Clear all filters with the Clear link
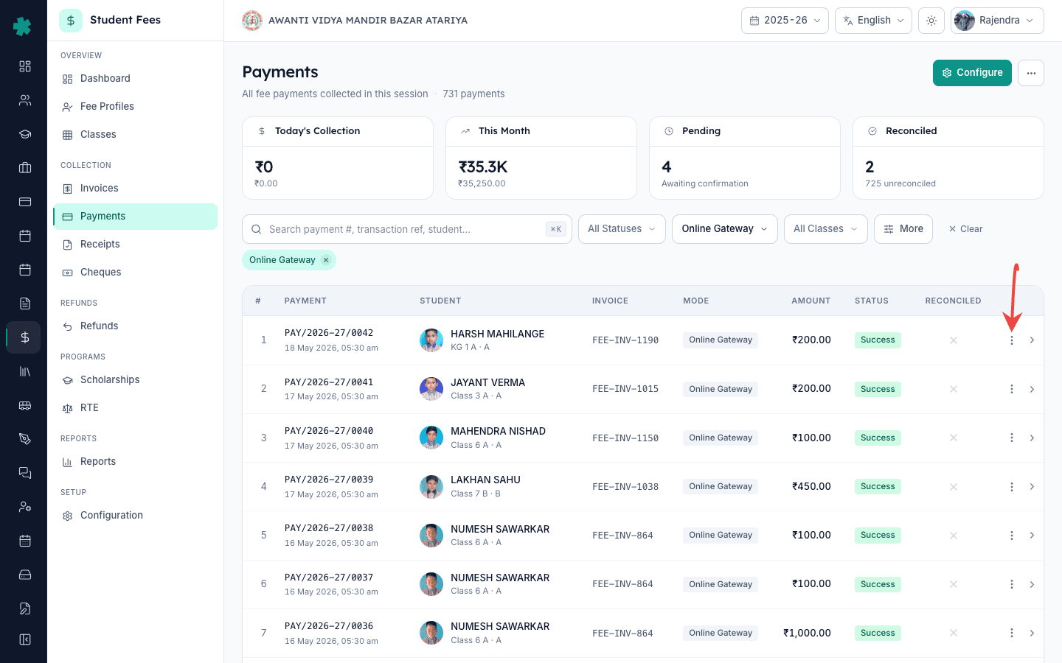Screen dimensions: 1062x663 pos(965,229)
